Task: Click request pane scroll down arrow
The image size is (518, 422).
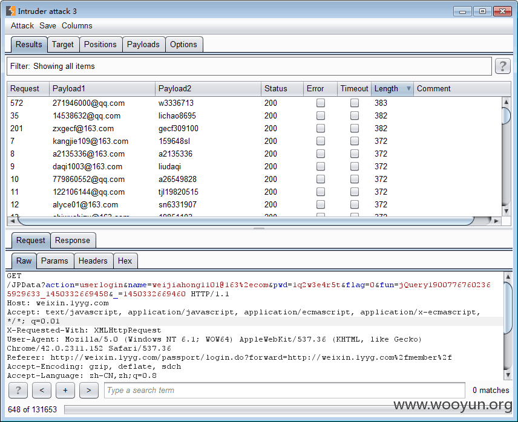Action: (x=508, y=375)
